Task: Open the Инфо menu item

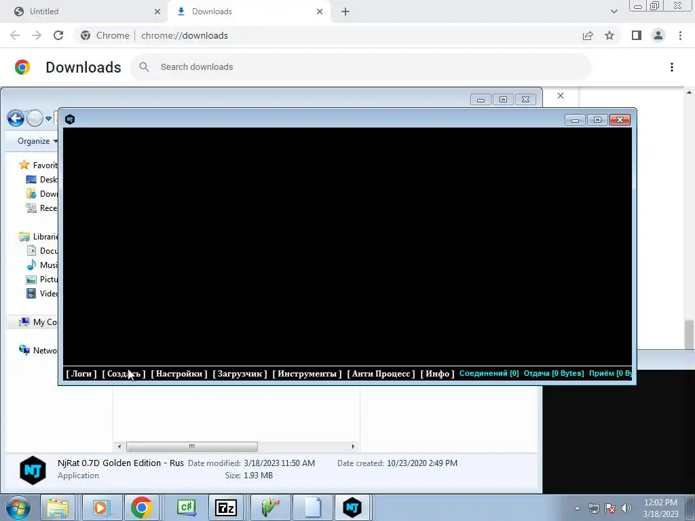Action: click(438, 374)
